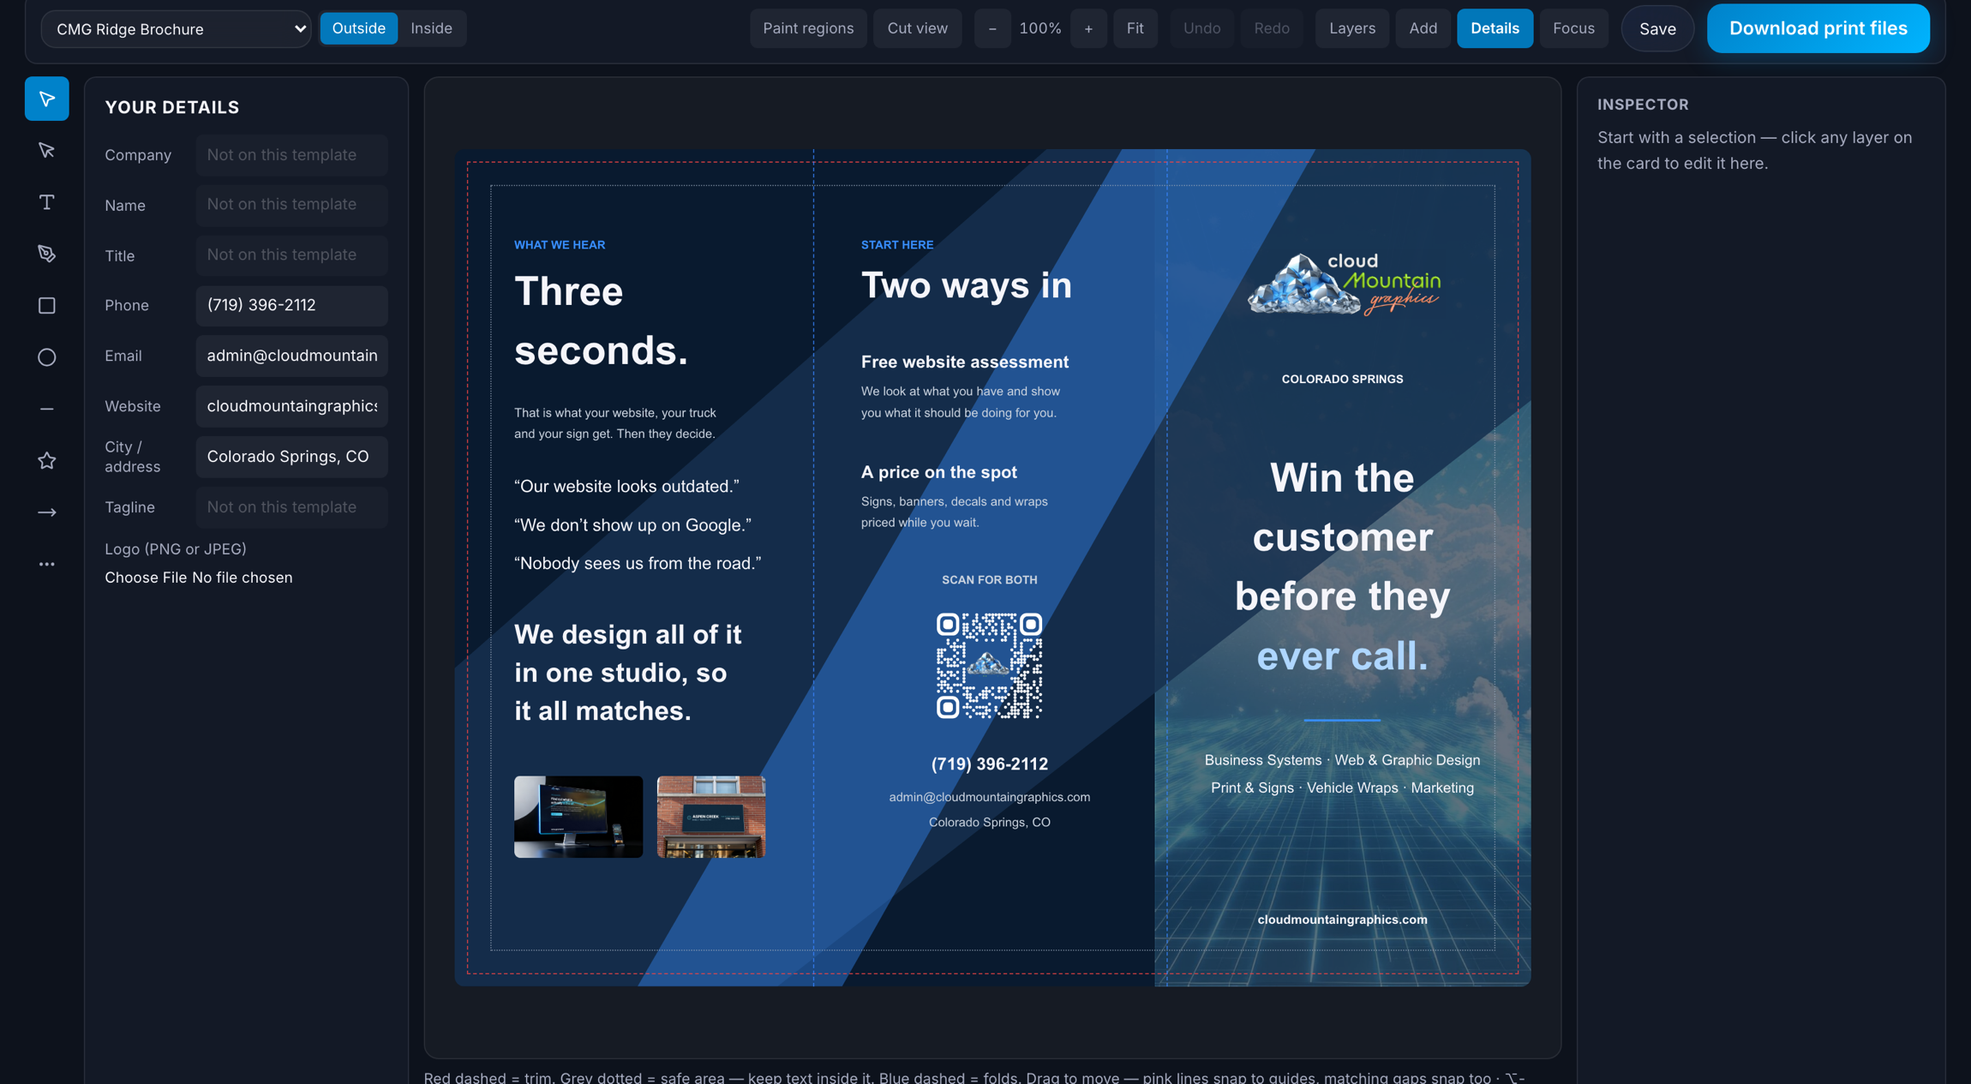
Task: Select 'We design all of it' paragraph
Action: (x=628, y=673)
